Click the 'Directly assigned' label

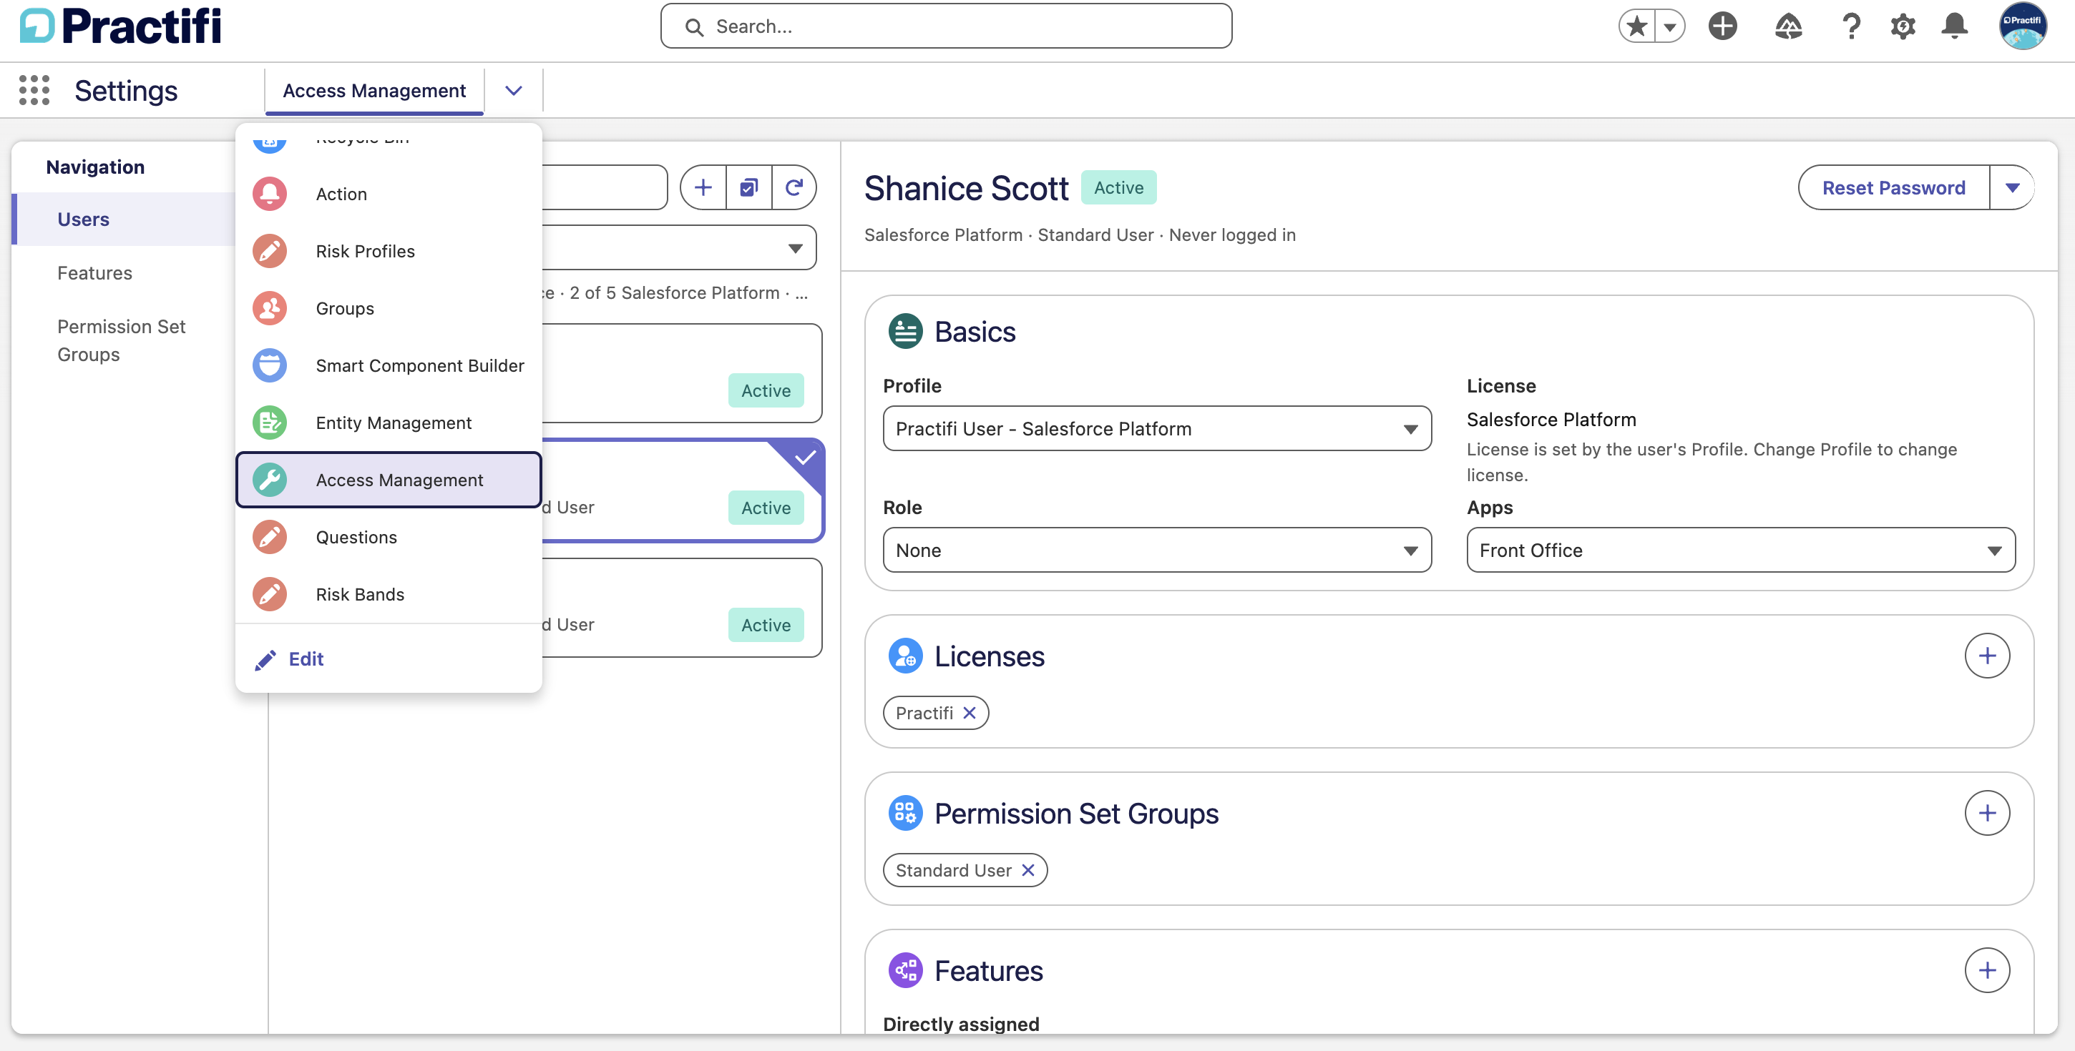coord(961,1024)
